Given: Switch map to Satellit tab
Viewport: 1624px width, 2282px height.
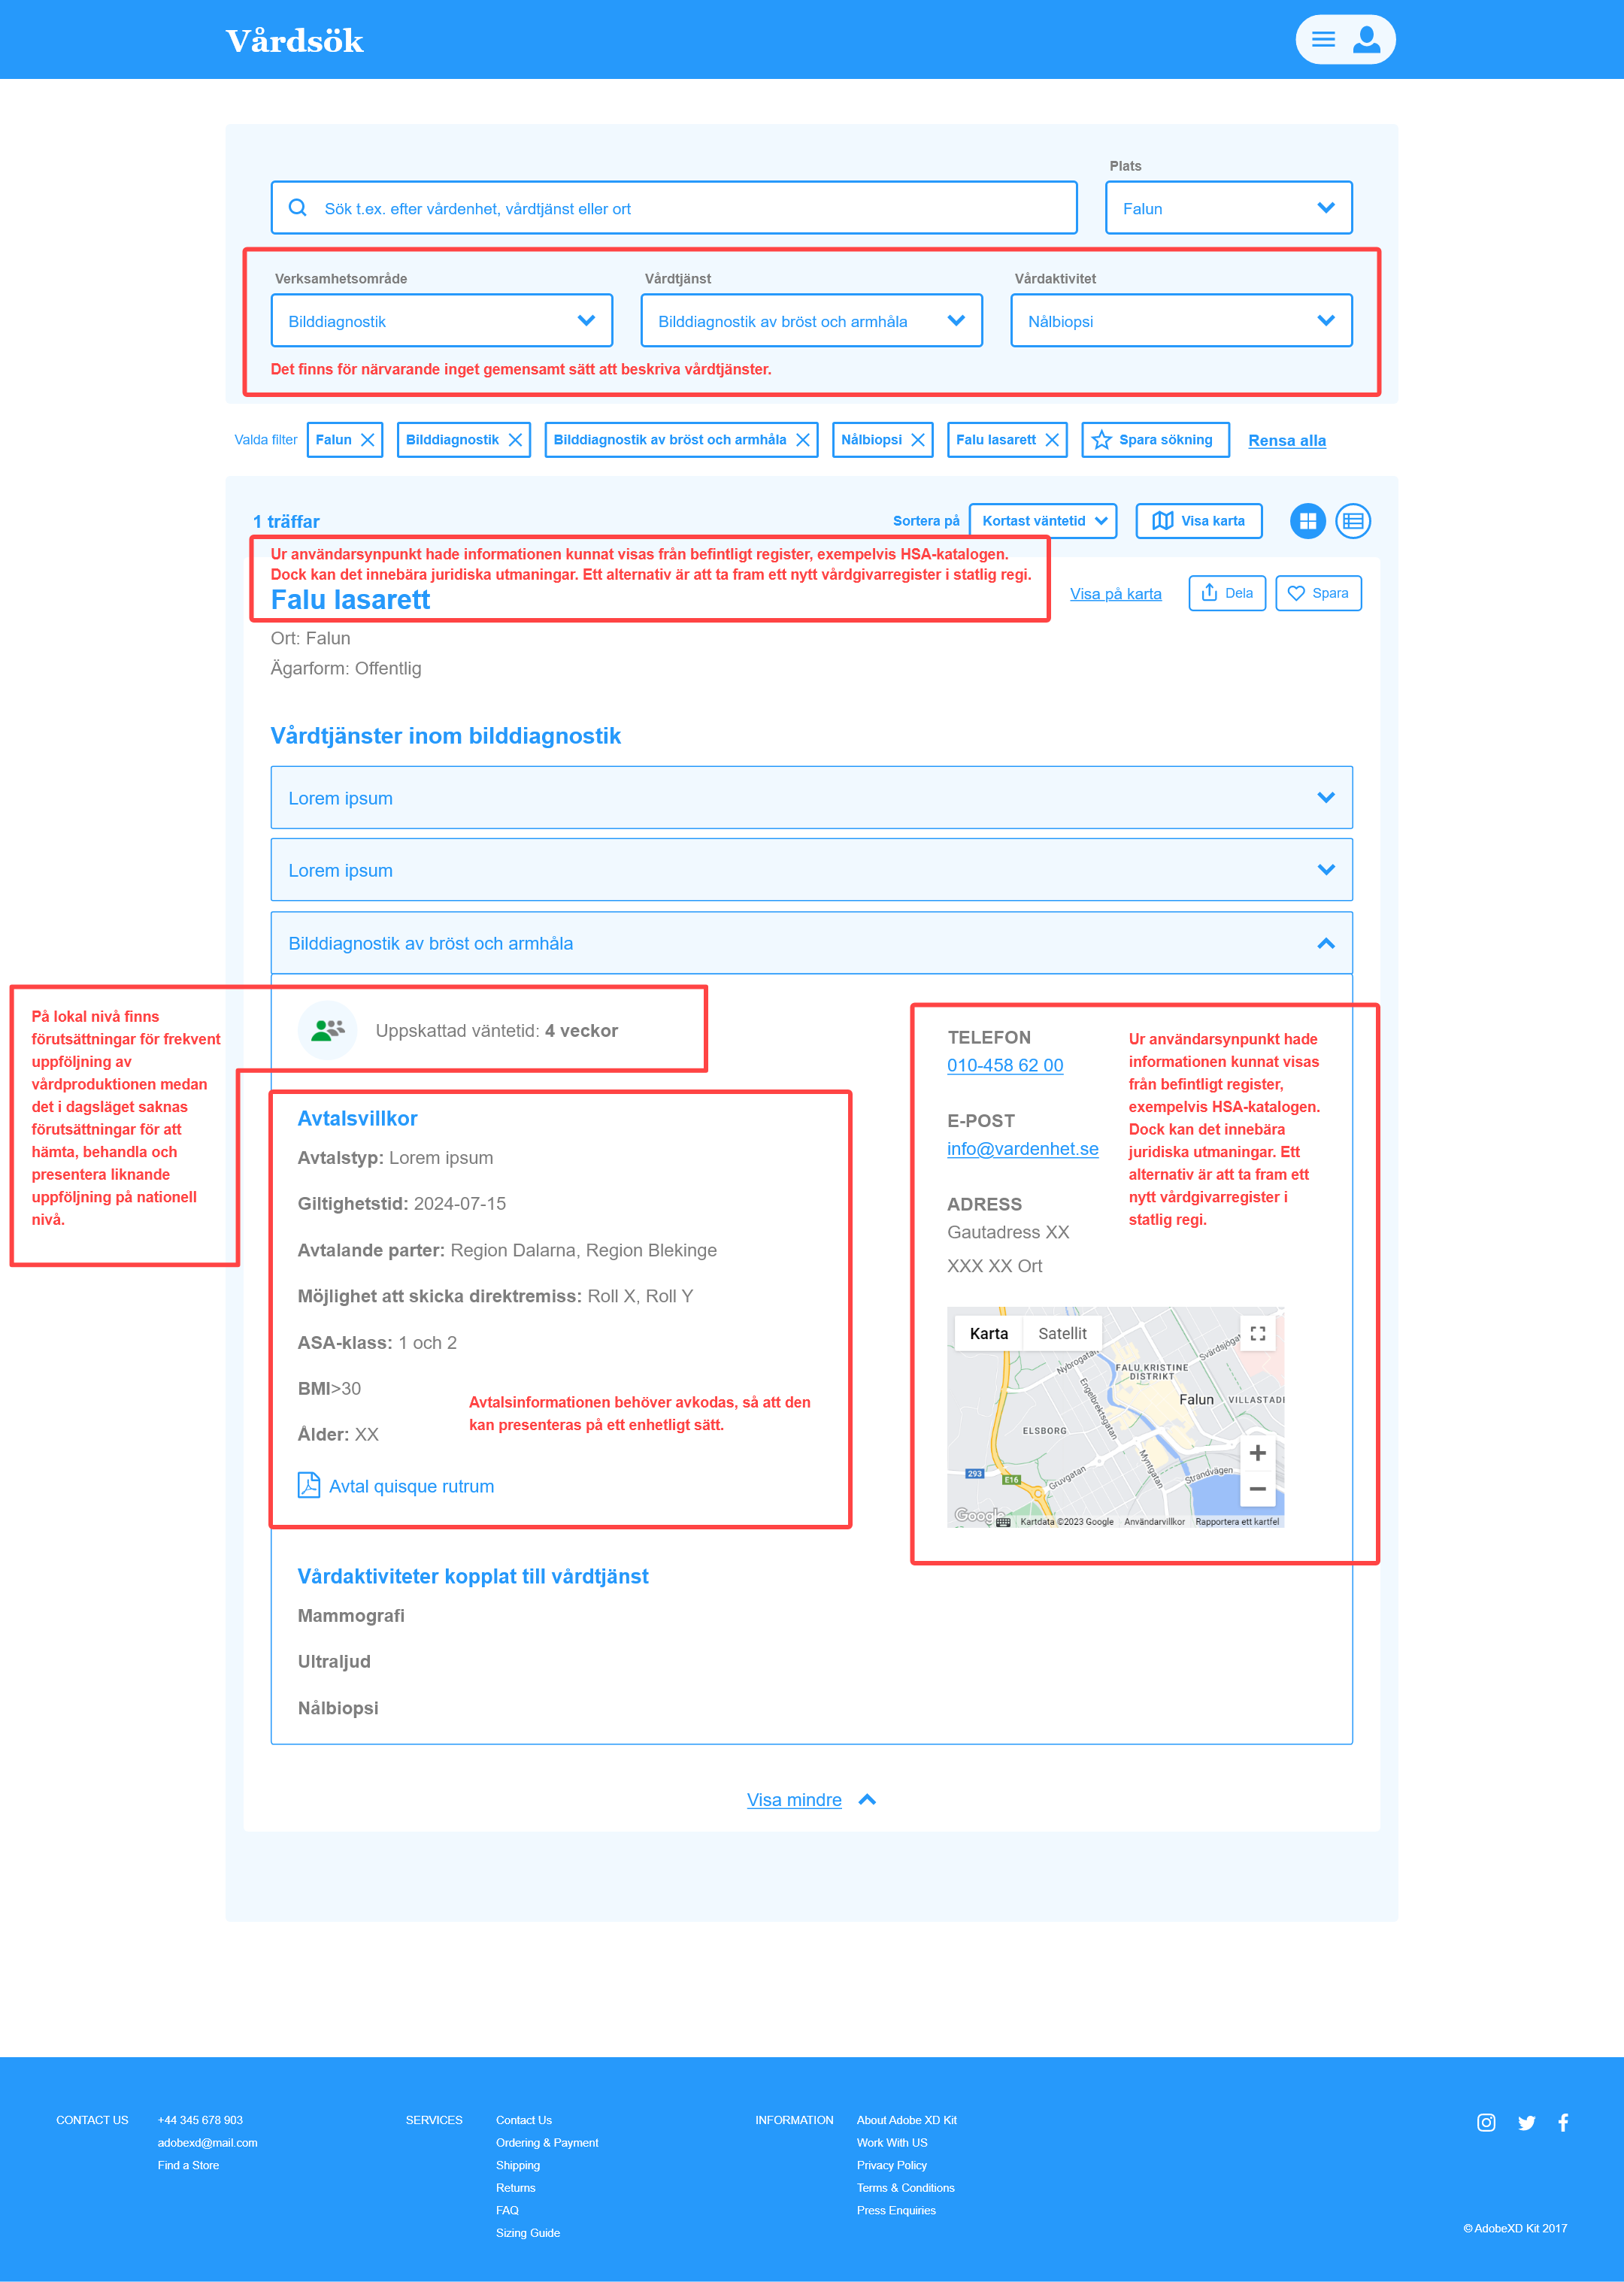Looking at the screenshot, I should (1062, 1333).
